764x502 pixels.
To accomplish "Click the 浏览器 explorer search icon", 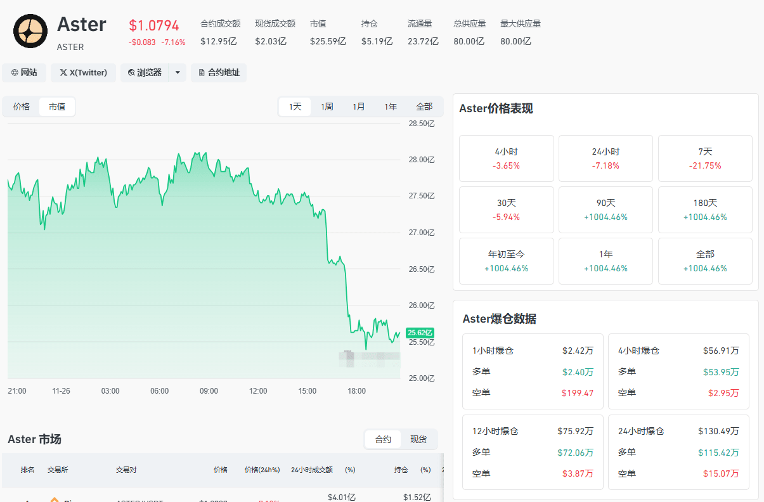I will [131, 73].
